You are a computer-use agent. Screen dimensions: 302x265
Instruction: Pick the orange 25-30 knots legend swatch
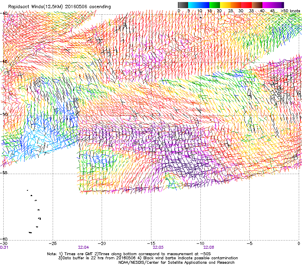[236, 5]
